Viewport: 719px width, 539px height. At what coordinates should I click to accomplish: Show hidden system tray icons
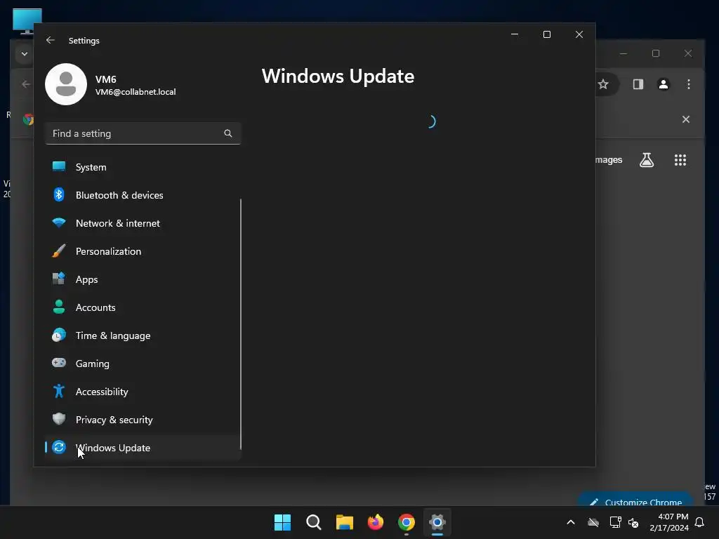click(x=571, y=522)
